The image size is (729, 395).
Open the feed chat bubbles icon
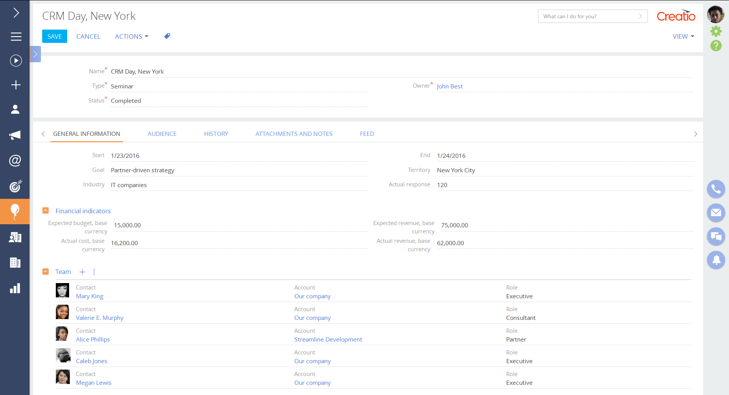[x=716, y=236]
